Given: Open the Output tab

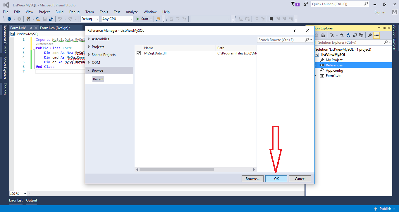Looking at the screenshot, I should (x=32, y=200).
